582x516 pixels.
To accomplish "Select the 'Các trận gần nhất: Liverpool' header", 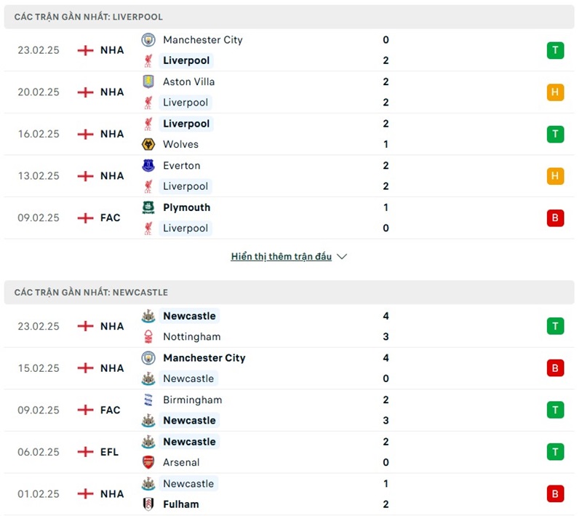I will pyautogui.click(x=89, y=17).
